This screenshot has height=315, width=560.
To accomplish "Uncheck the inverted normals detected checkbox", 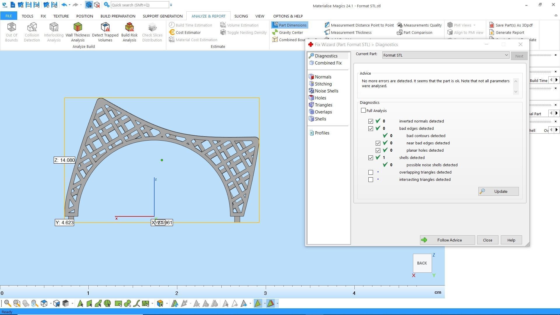I will click(371, 121).
